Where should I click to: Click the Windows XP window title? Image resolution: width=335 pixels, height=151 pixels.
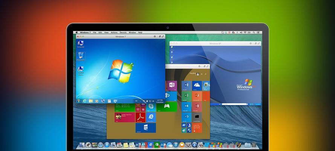215,44
